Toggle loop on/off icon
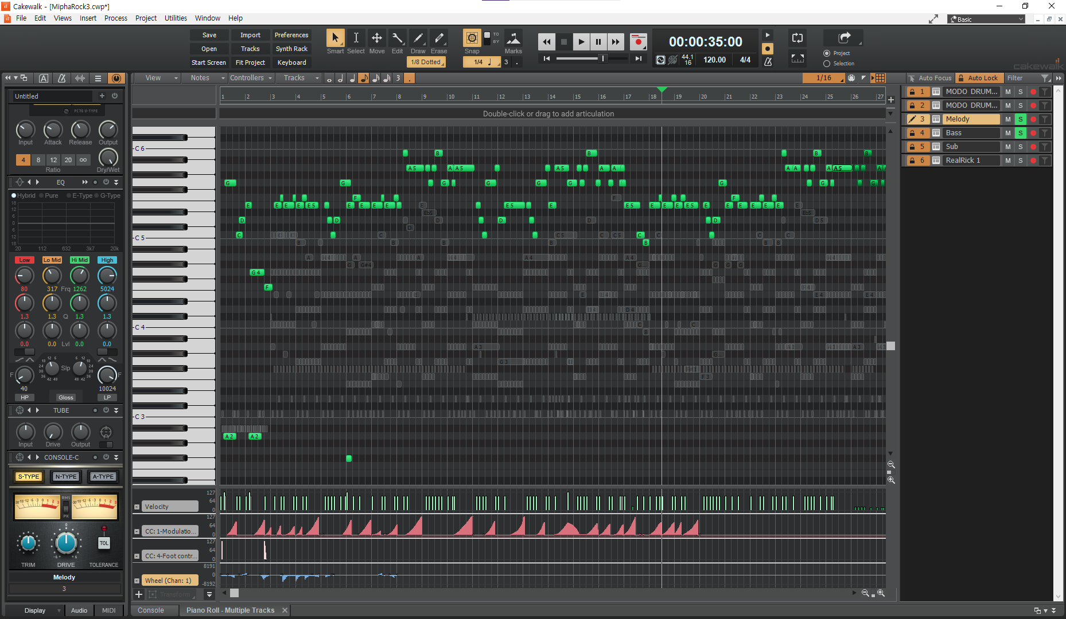This screenshot has height=619, width=1066. (797, 38)
